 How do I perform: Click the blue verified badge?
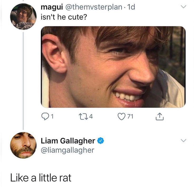point(101,140)
